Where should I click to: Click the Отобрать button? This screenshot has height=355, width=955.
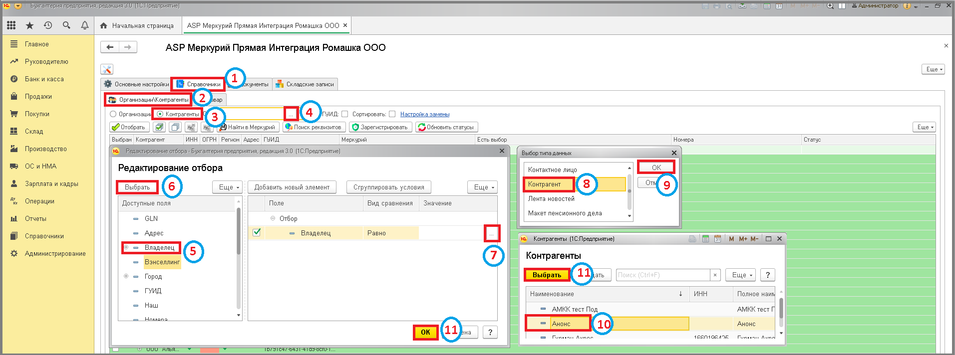(129, 127)
